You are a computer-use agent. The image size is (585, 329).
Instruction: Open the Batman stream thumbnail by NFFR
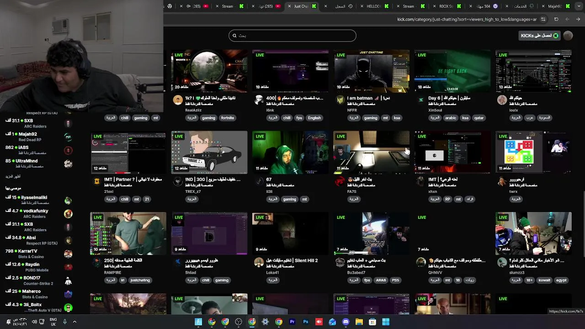point(371,71)
